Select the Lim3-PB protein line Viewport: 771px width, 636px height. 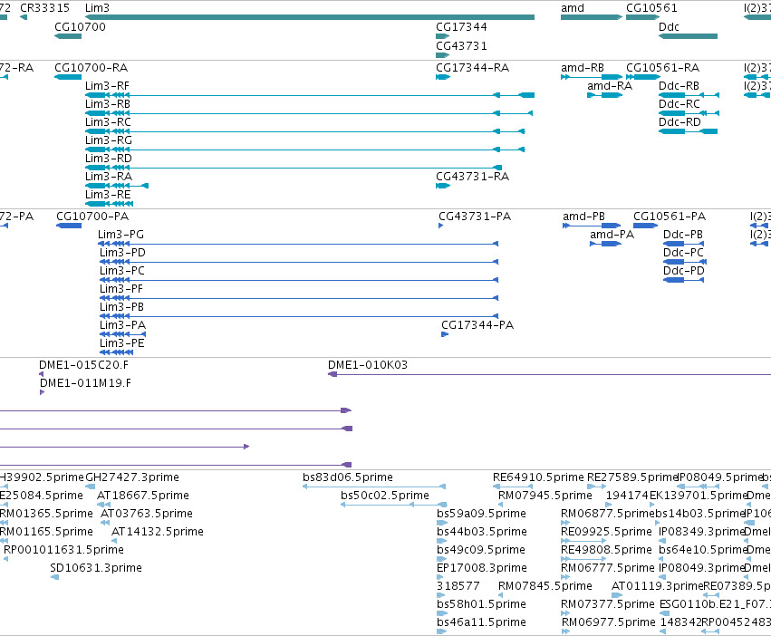pyautogui.click(x=299, y=316)
